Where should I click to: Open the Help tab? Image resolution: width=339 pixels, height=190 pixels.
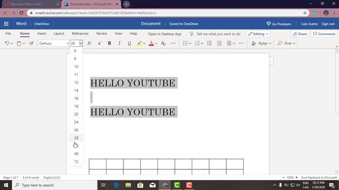point(133,34)
